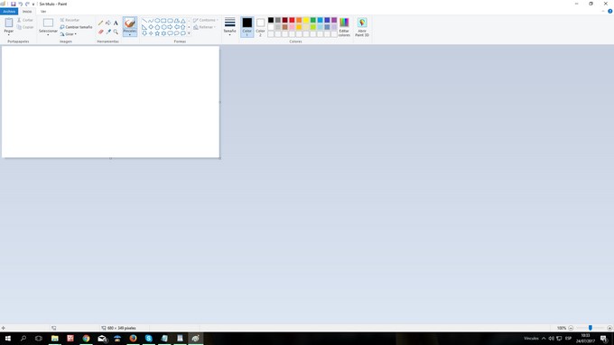Show hidden tray icons chevron

point(544,339)
